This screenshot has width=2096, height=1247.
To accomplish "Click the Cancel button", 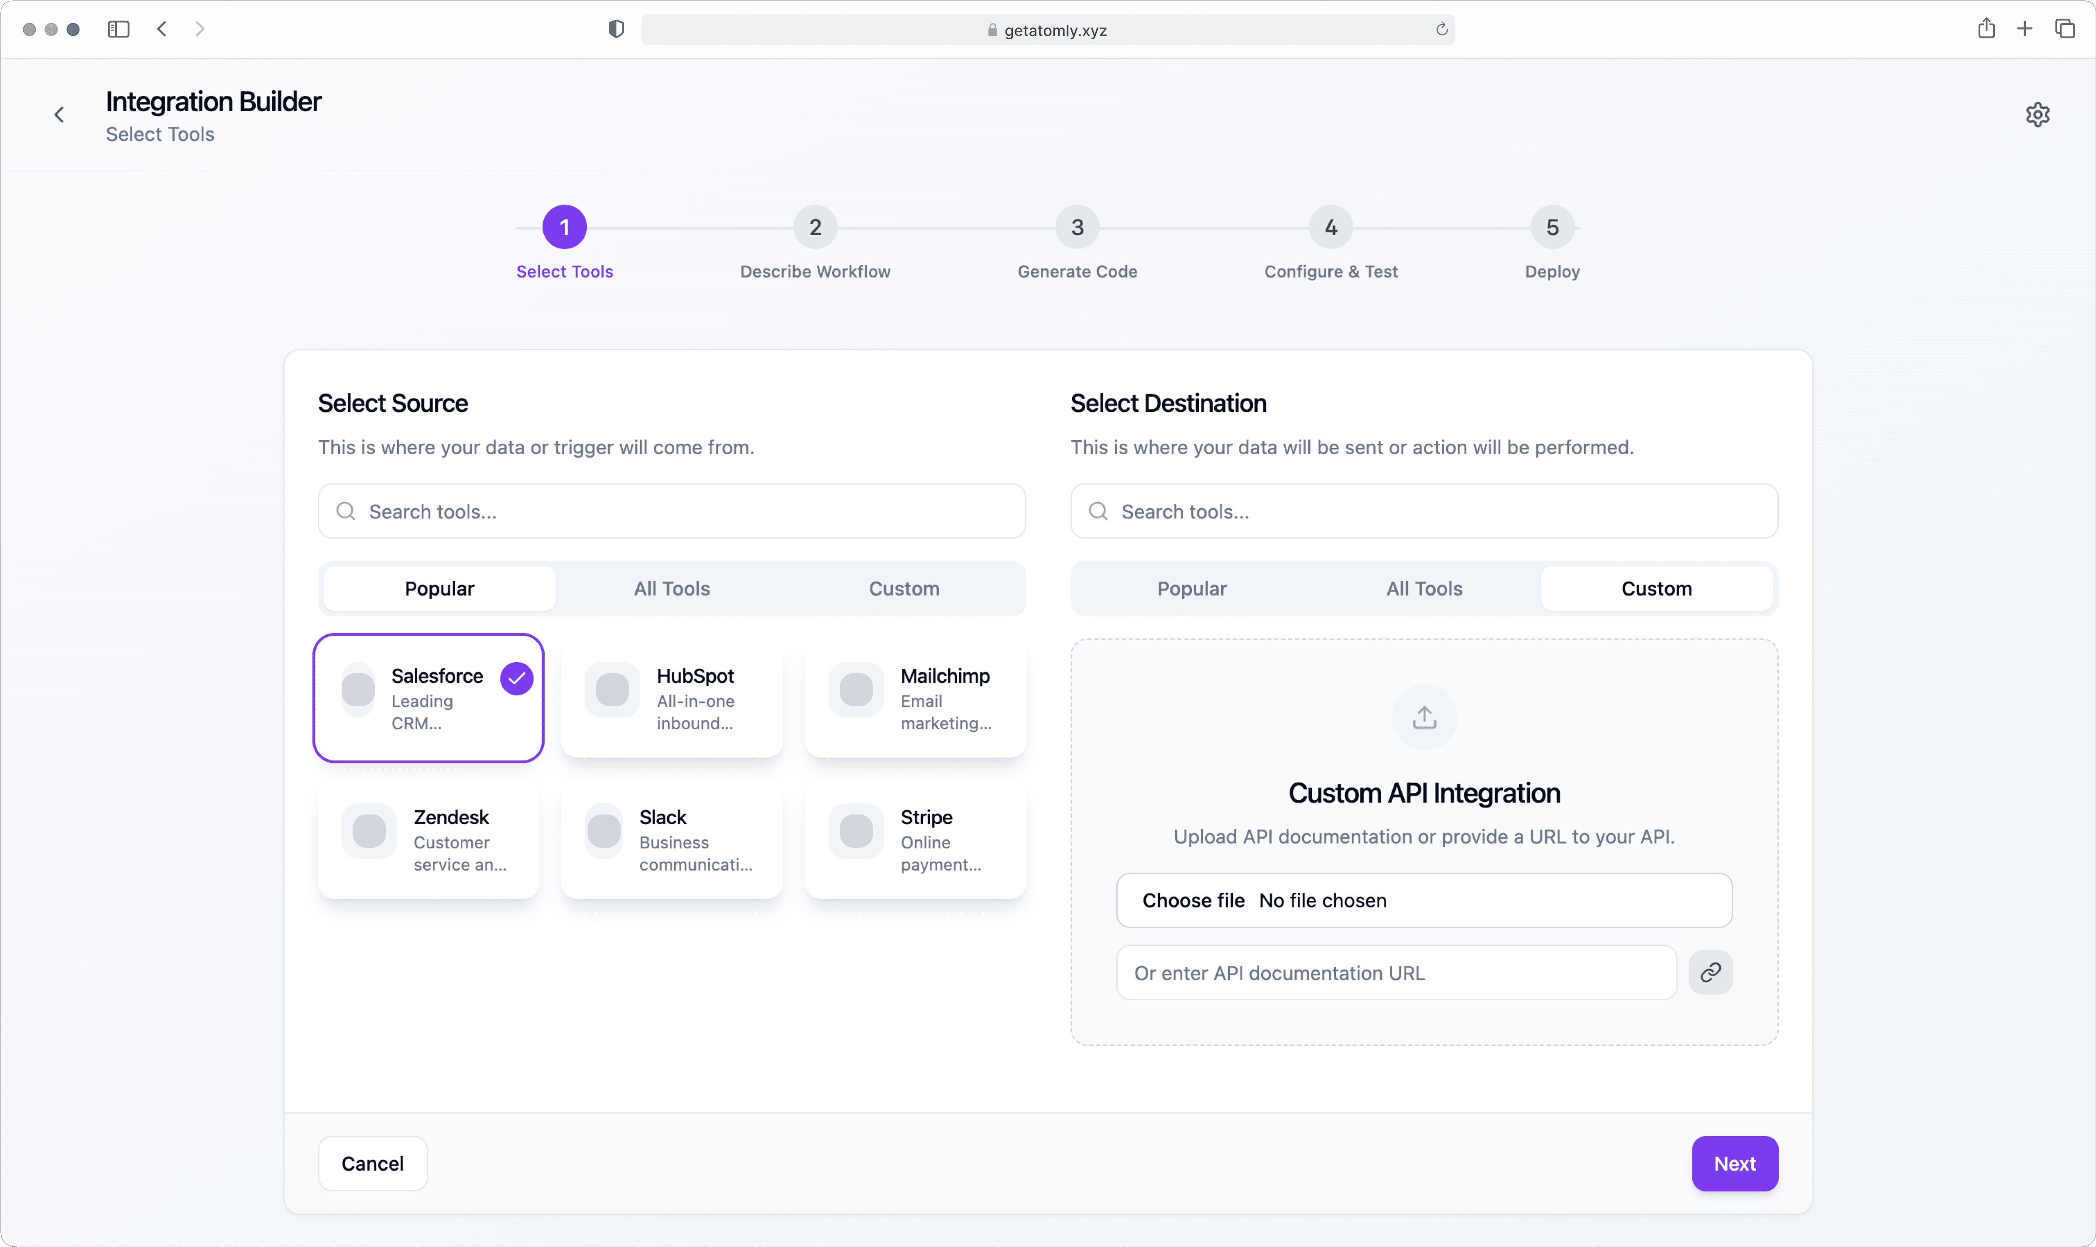I will tap(372, 1163).
